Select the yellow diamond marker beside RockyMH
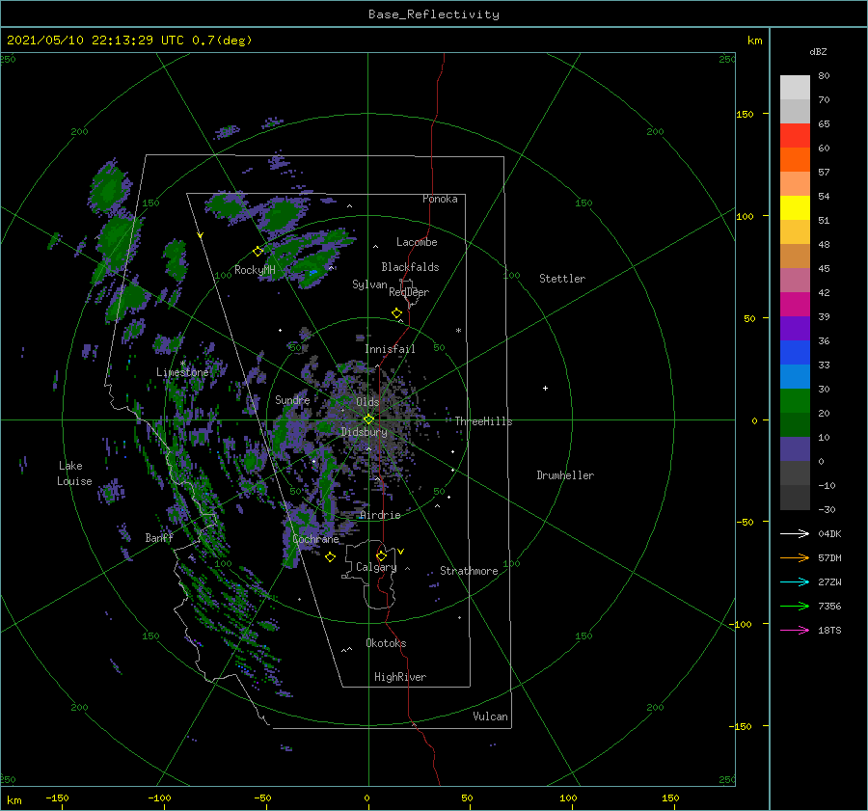 258,252
